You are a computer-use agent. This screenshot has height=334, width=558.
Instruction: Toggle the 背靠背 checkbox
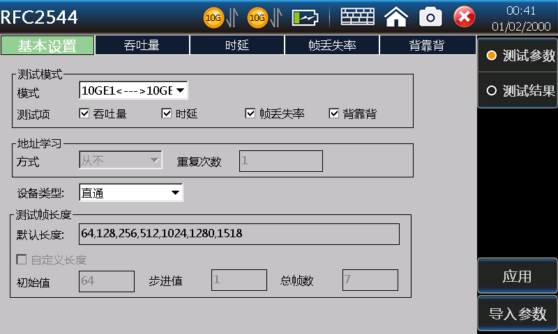pyautogui.click(x=334, y=113)
